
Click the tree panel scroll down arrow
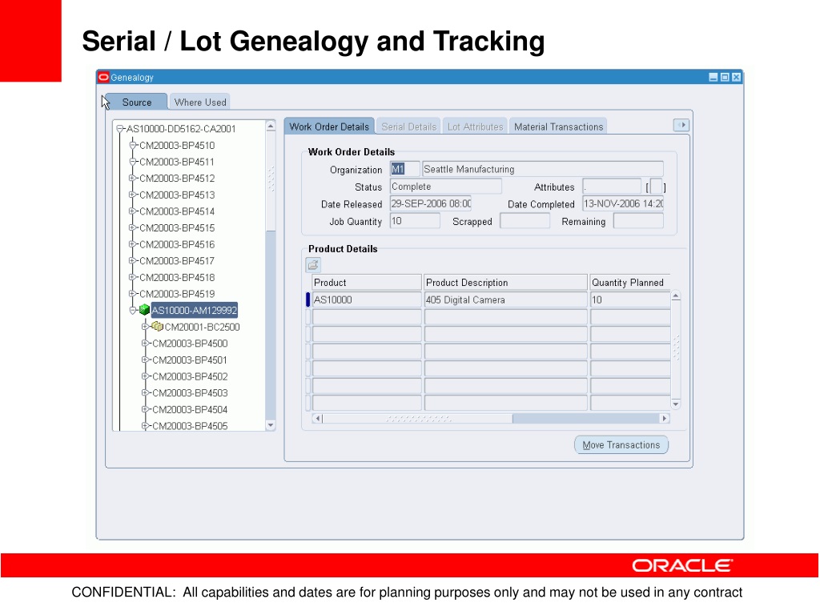pos(271,425)
